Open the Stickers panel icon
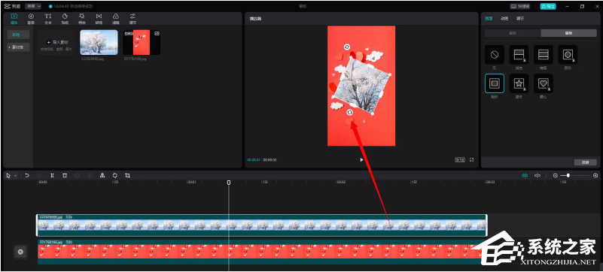Screen dimensions: 603x272 point(65,18)
